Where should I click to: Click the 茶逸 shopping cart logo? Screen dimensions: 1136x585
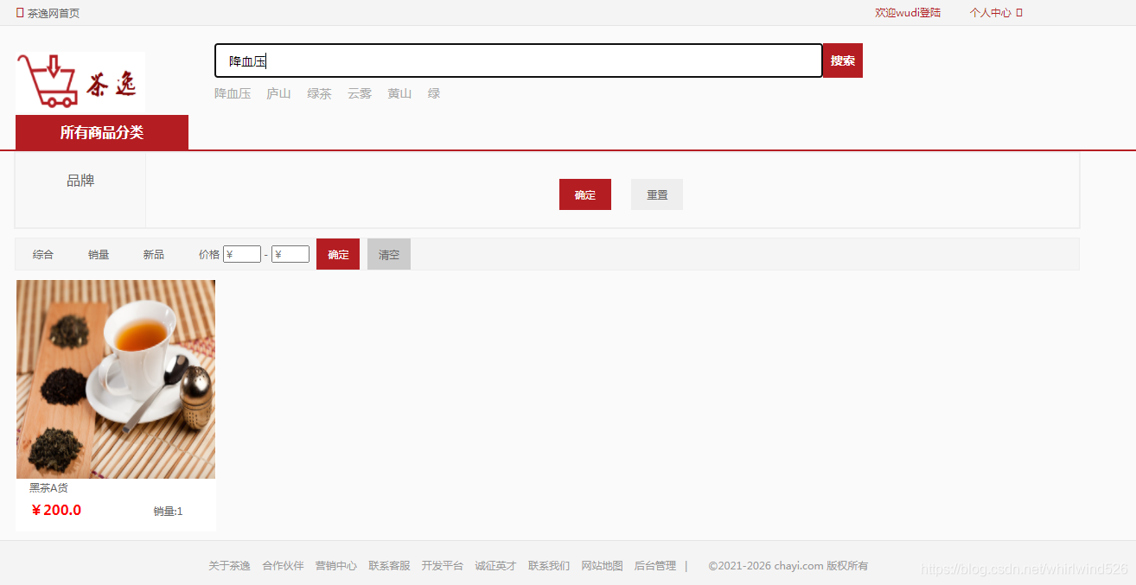point(80,82)
